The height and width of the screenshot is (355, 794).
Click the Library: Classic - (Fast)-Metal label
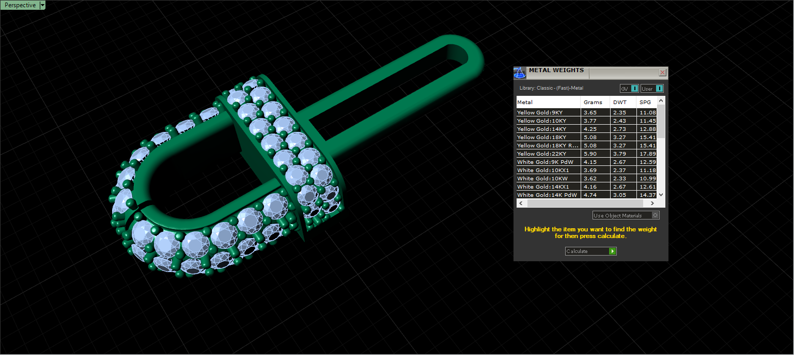coord(551,88)
